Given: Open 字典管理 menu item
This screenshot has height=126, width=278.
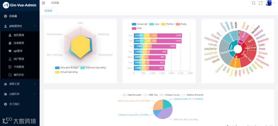Looking at the screenshot, I should coord(20,67).
